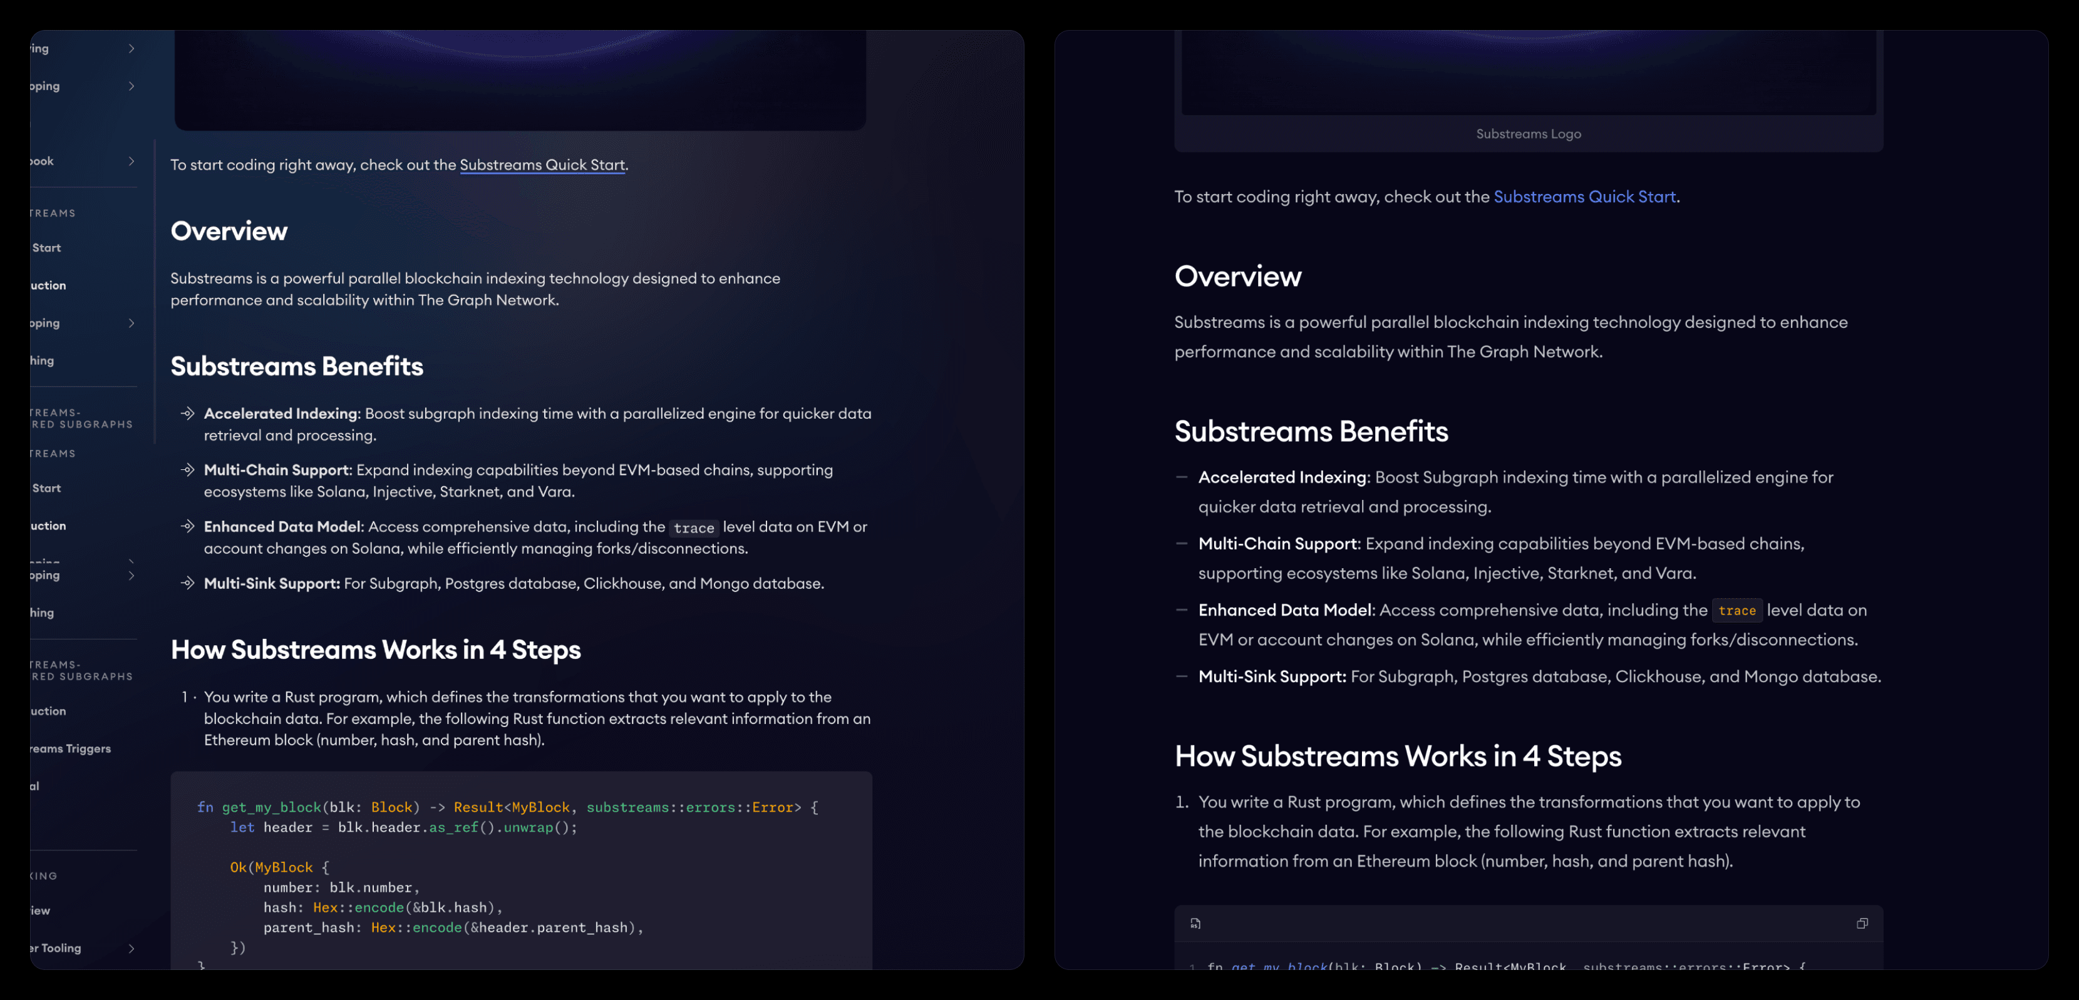Click 'Substreams Benefits' heading in left page
The image size is (2079, 1000).
point(296,366)
